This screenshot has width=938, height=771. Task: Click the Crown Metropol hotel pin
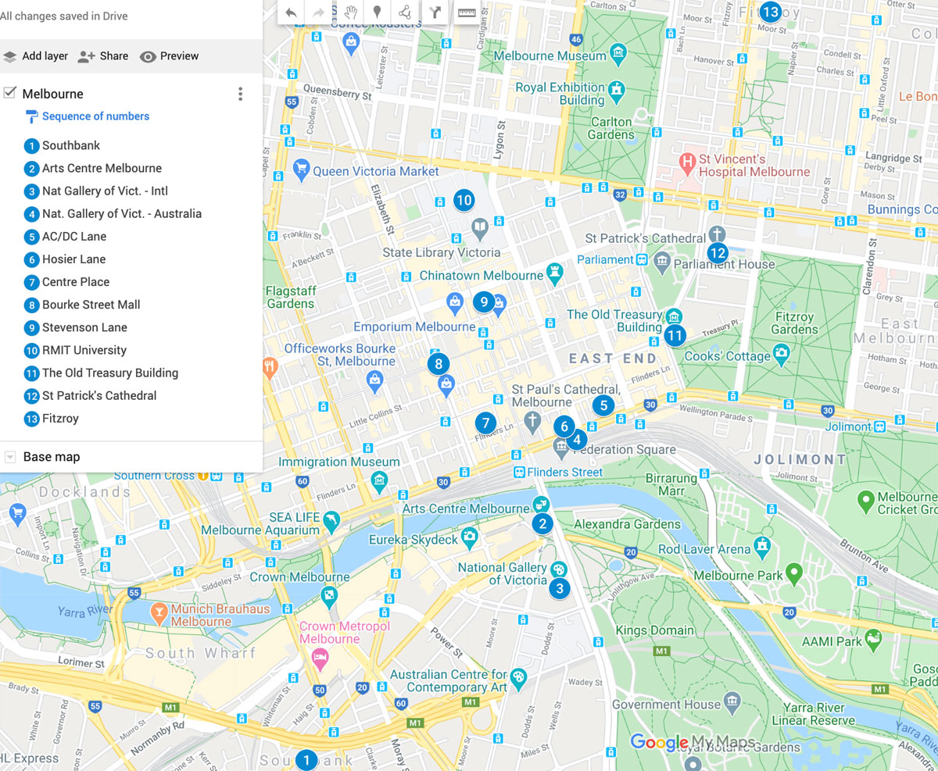[320, 659]
